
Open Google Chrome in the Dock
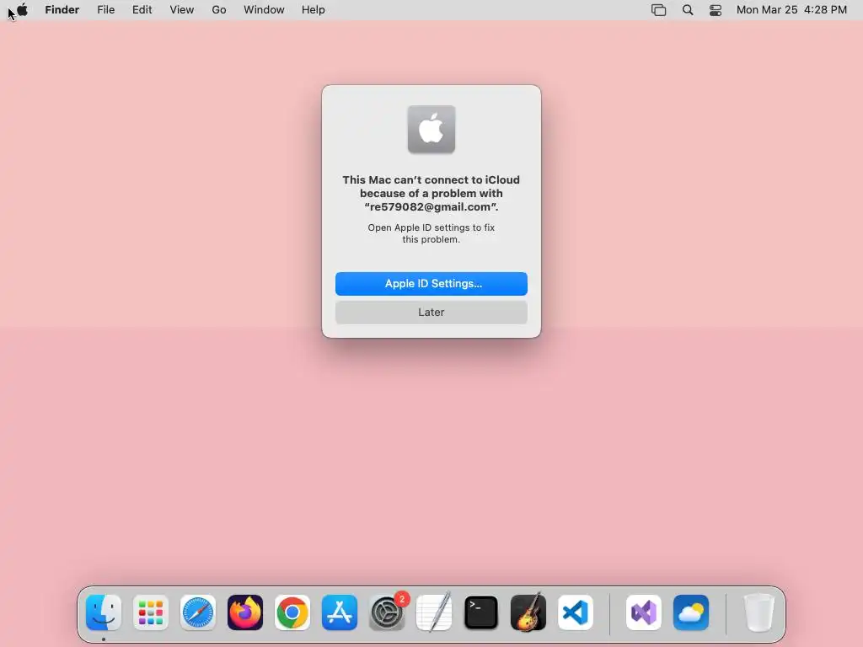click(x=292, y=612)
